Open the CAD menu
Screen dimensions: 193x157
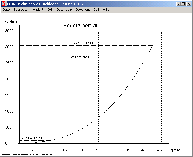pos(50,10)
